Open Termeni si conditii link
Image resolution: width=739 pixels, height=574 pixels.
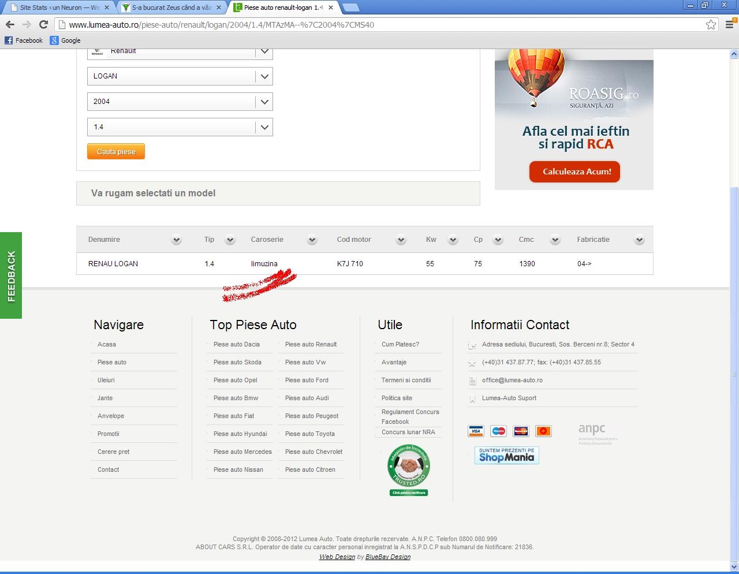(406, 380)
